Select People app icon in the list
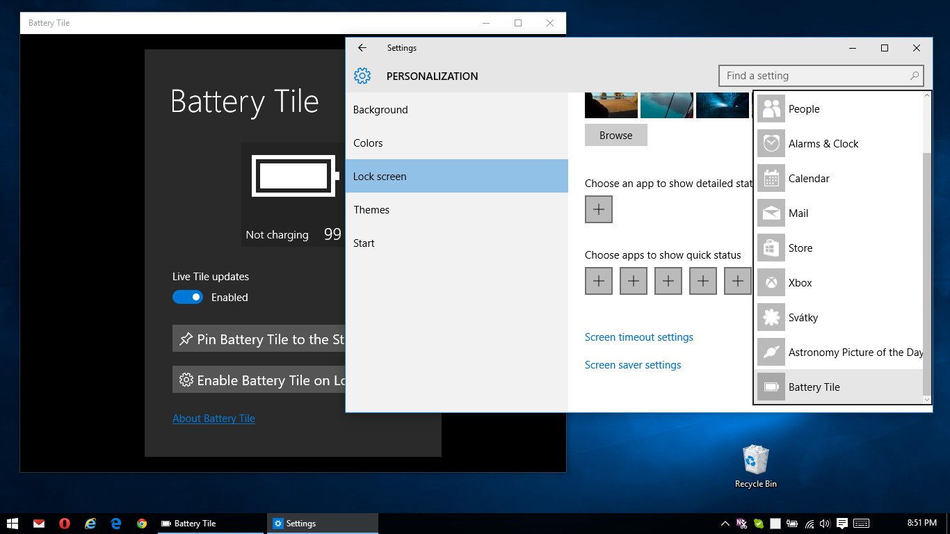 click(x=771, y=109)
